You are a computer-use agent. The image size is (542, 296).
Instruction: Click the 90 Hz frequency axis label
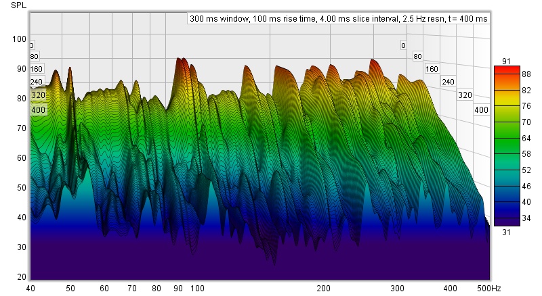(x=178, y=289)
